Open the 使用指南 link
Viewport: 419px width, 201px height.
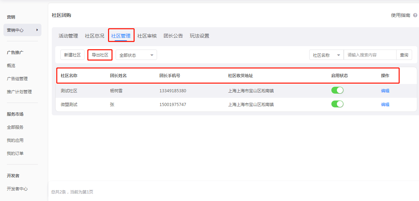click(x=401, y=15)
